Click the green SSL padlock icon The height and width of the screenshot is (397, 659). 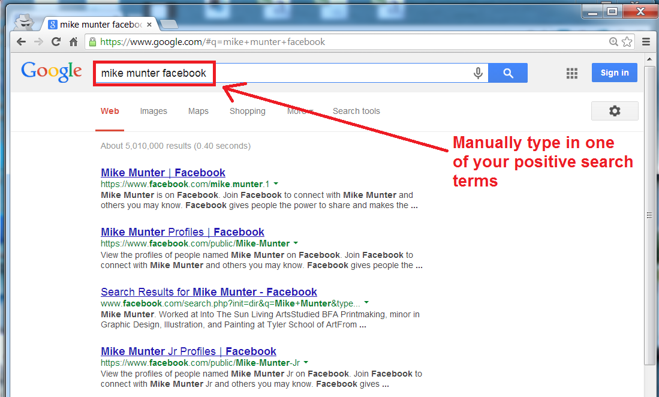click(92, 41)
